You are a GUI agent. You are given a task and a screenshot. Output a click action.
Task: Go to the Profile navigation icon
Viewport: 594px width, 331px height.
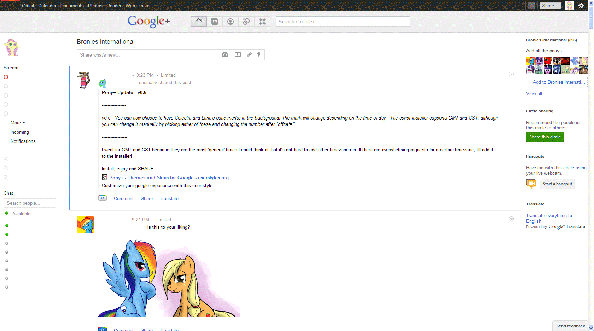[x=231, y=22]
